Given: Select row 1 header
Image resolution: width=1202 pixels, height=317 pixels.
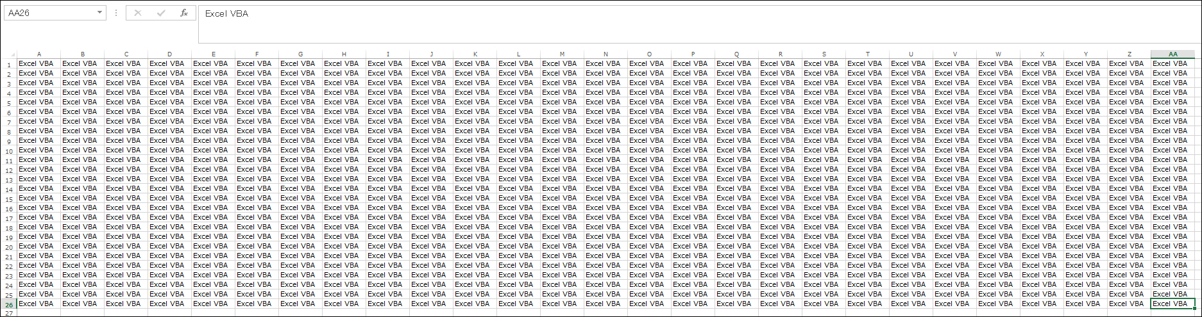Looking at the screenshot, I should click(x=9, y=64).
